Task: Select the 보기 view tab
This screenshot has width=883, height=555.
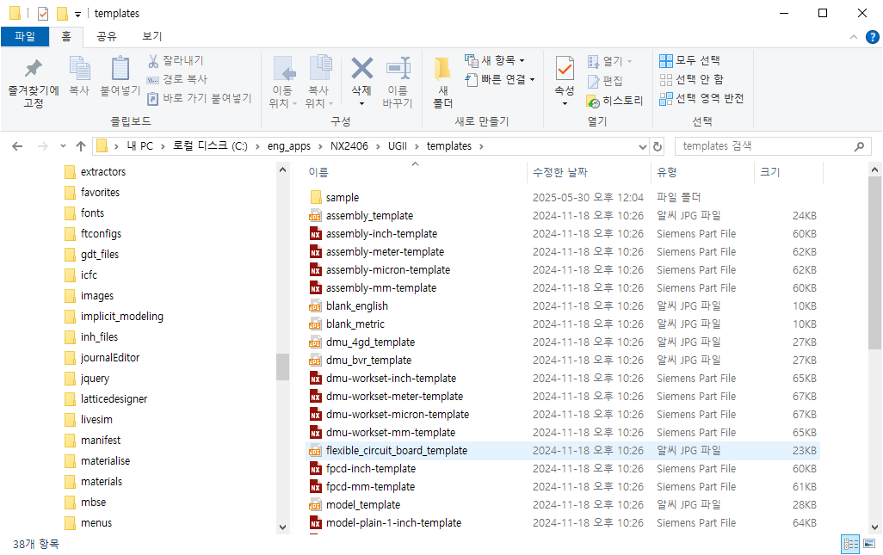Action: 152,36
